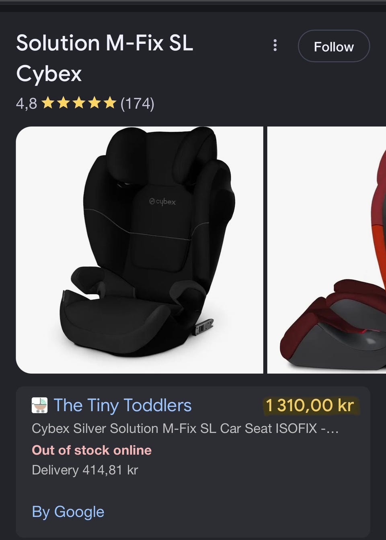Click the Cybex brand name under the title
Screen dimensions: 386x540
pyautogui.click(x=49, y=74)
